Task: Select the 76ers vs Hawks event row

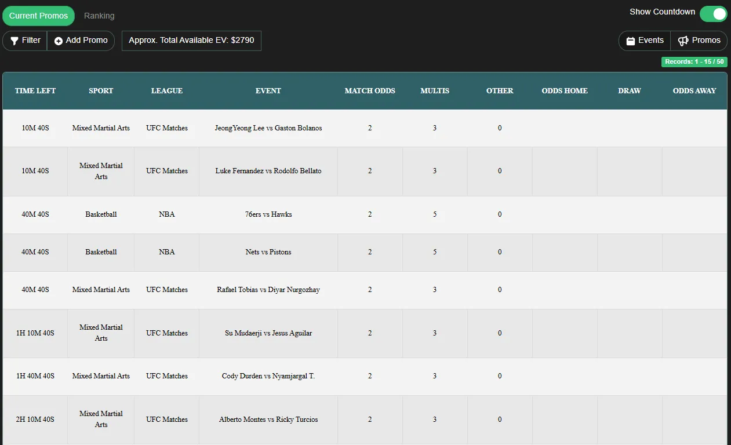Action: [268, 214]
